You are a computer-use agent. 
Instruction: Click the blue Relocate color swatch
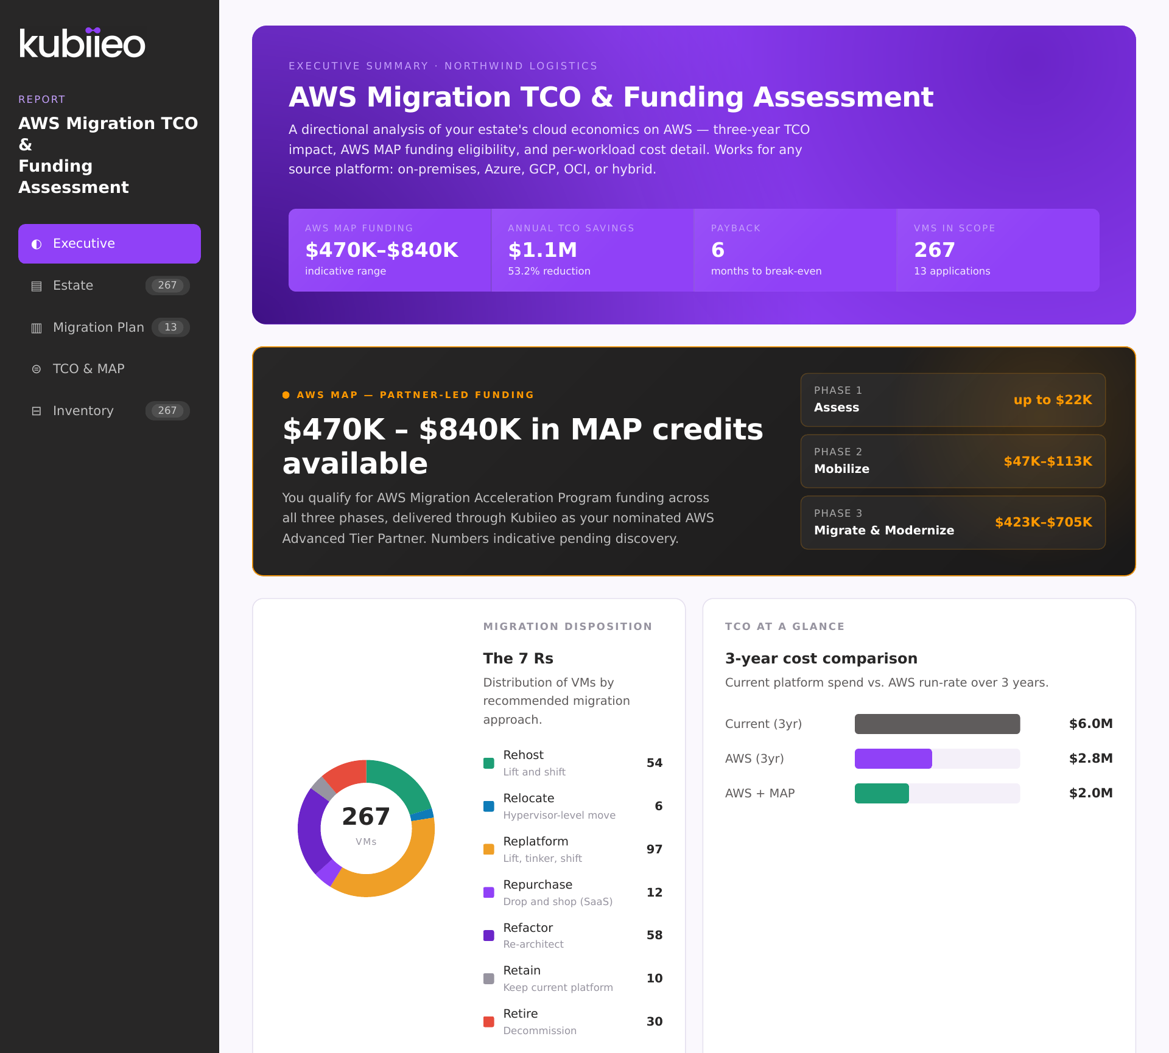[489, 806]
